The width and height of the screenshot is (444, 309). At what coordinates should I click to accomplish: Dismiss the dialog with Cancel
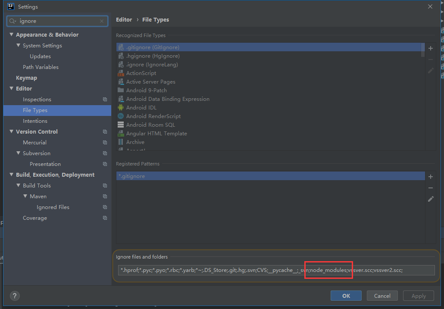(x=382, y=296)
